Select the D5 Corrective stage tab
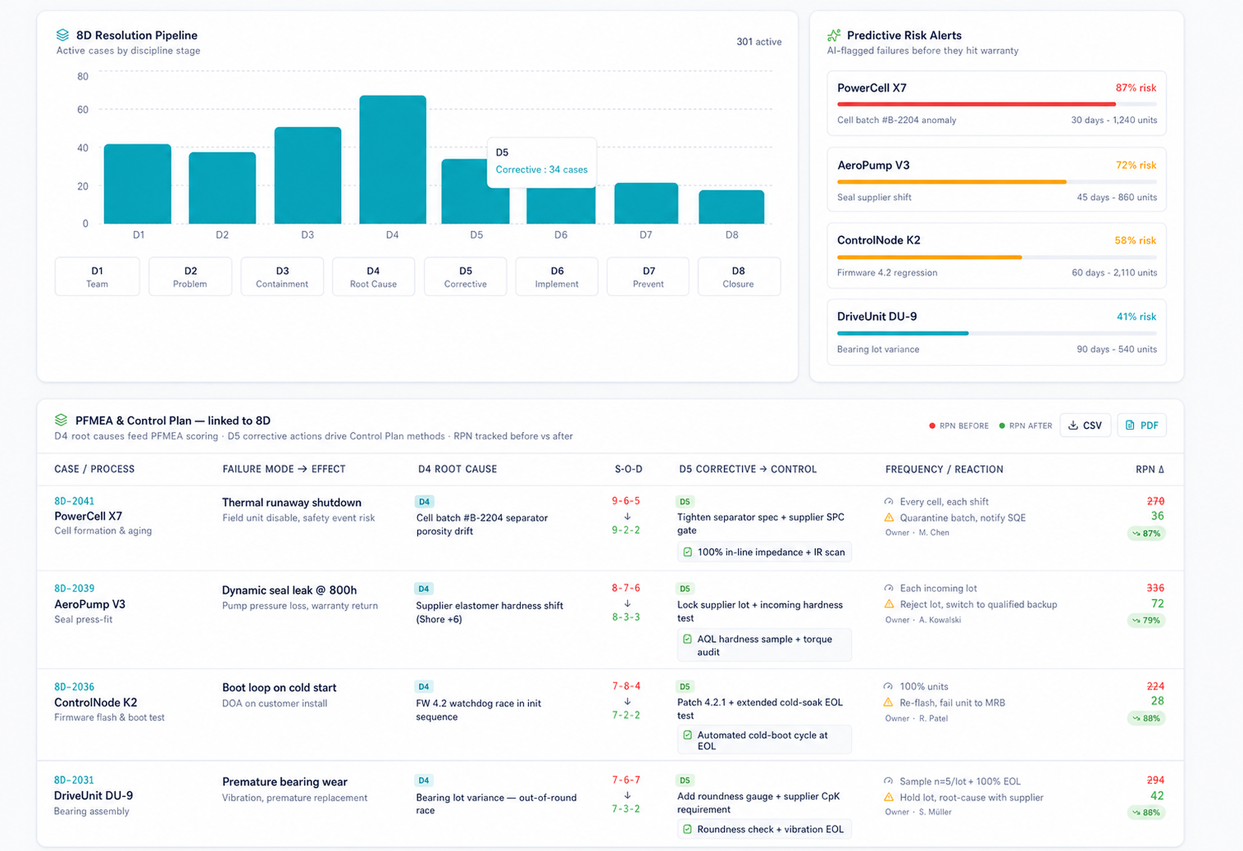The width and height of the screenshot is (1243, 851). tap(465, 277)
